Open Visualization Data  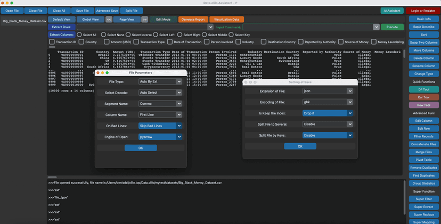[x=226, y=19]
